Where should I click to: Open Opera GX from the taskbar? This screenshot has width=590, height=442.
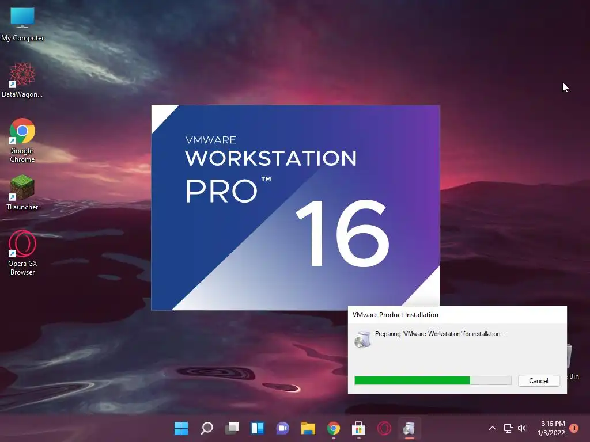384,428
